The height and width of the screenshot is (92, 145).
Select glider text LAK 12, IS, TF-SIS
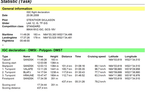pyautogui.click(x=37, y=23)
